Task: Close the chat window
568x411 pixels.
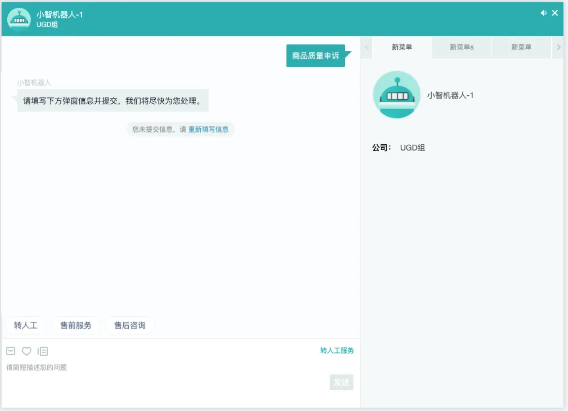Action: click(555, 13)
